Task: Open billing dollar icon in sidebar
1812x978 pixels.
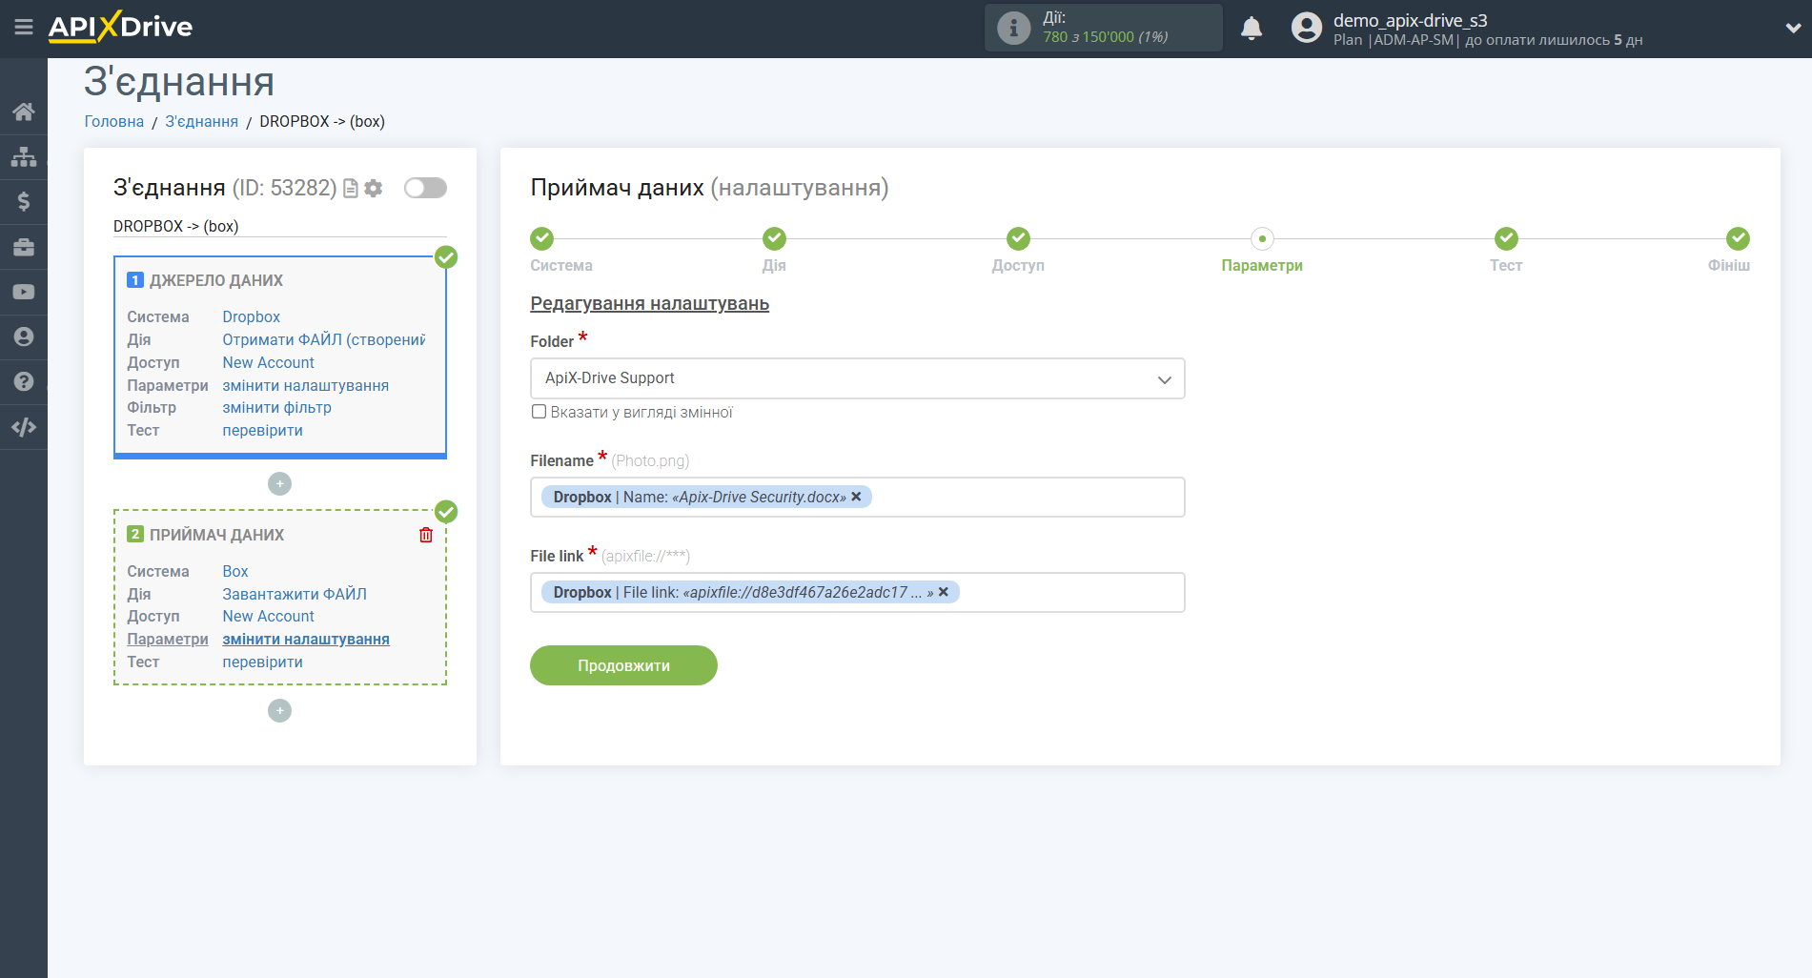Action: [24, 201]
